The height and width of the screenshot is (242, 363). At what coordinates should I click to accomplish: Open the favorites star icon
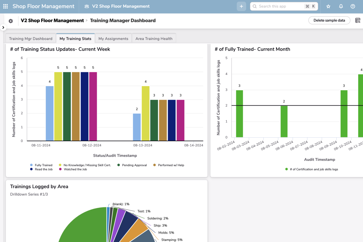pos(328,6)
